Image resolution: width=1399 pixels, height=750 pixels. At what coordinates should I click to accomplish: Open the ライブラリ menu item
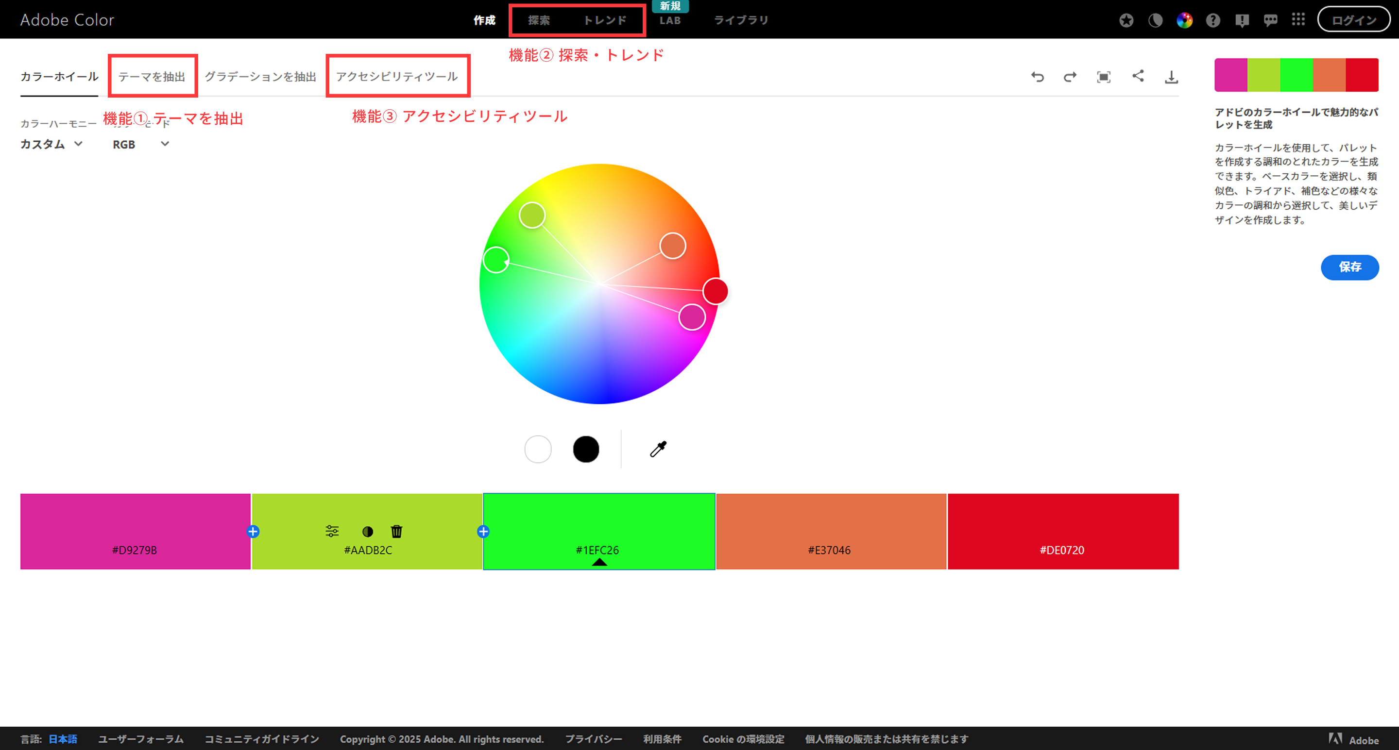[741, 20]
